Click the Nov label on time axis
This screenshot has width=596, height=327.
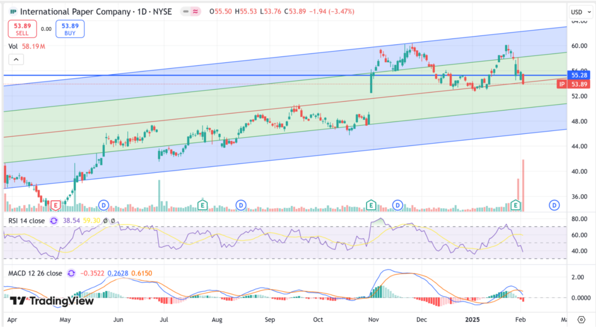click(374, 320)
